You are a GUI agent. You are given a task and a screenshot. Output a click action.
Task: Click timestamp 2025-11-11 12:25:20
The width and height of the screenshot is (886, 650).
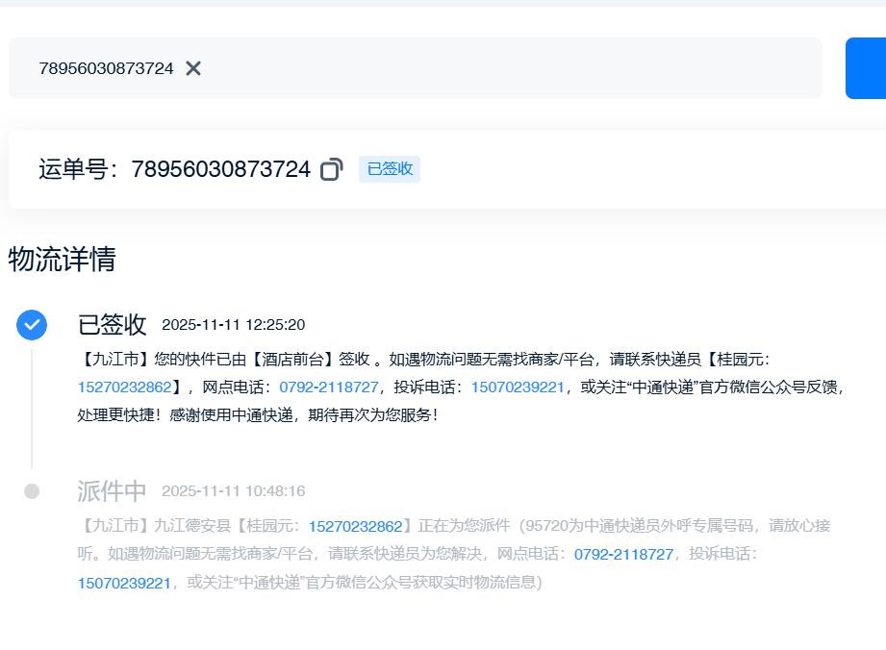tap(233, 325)
